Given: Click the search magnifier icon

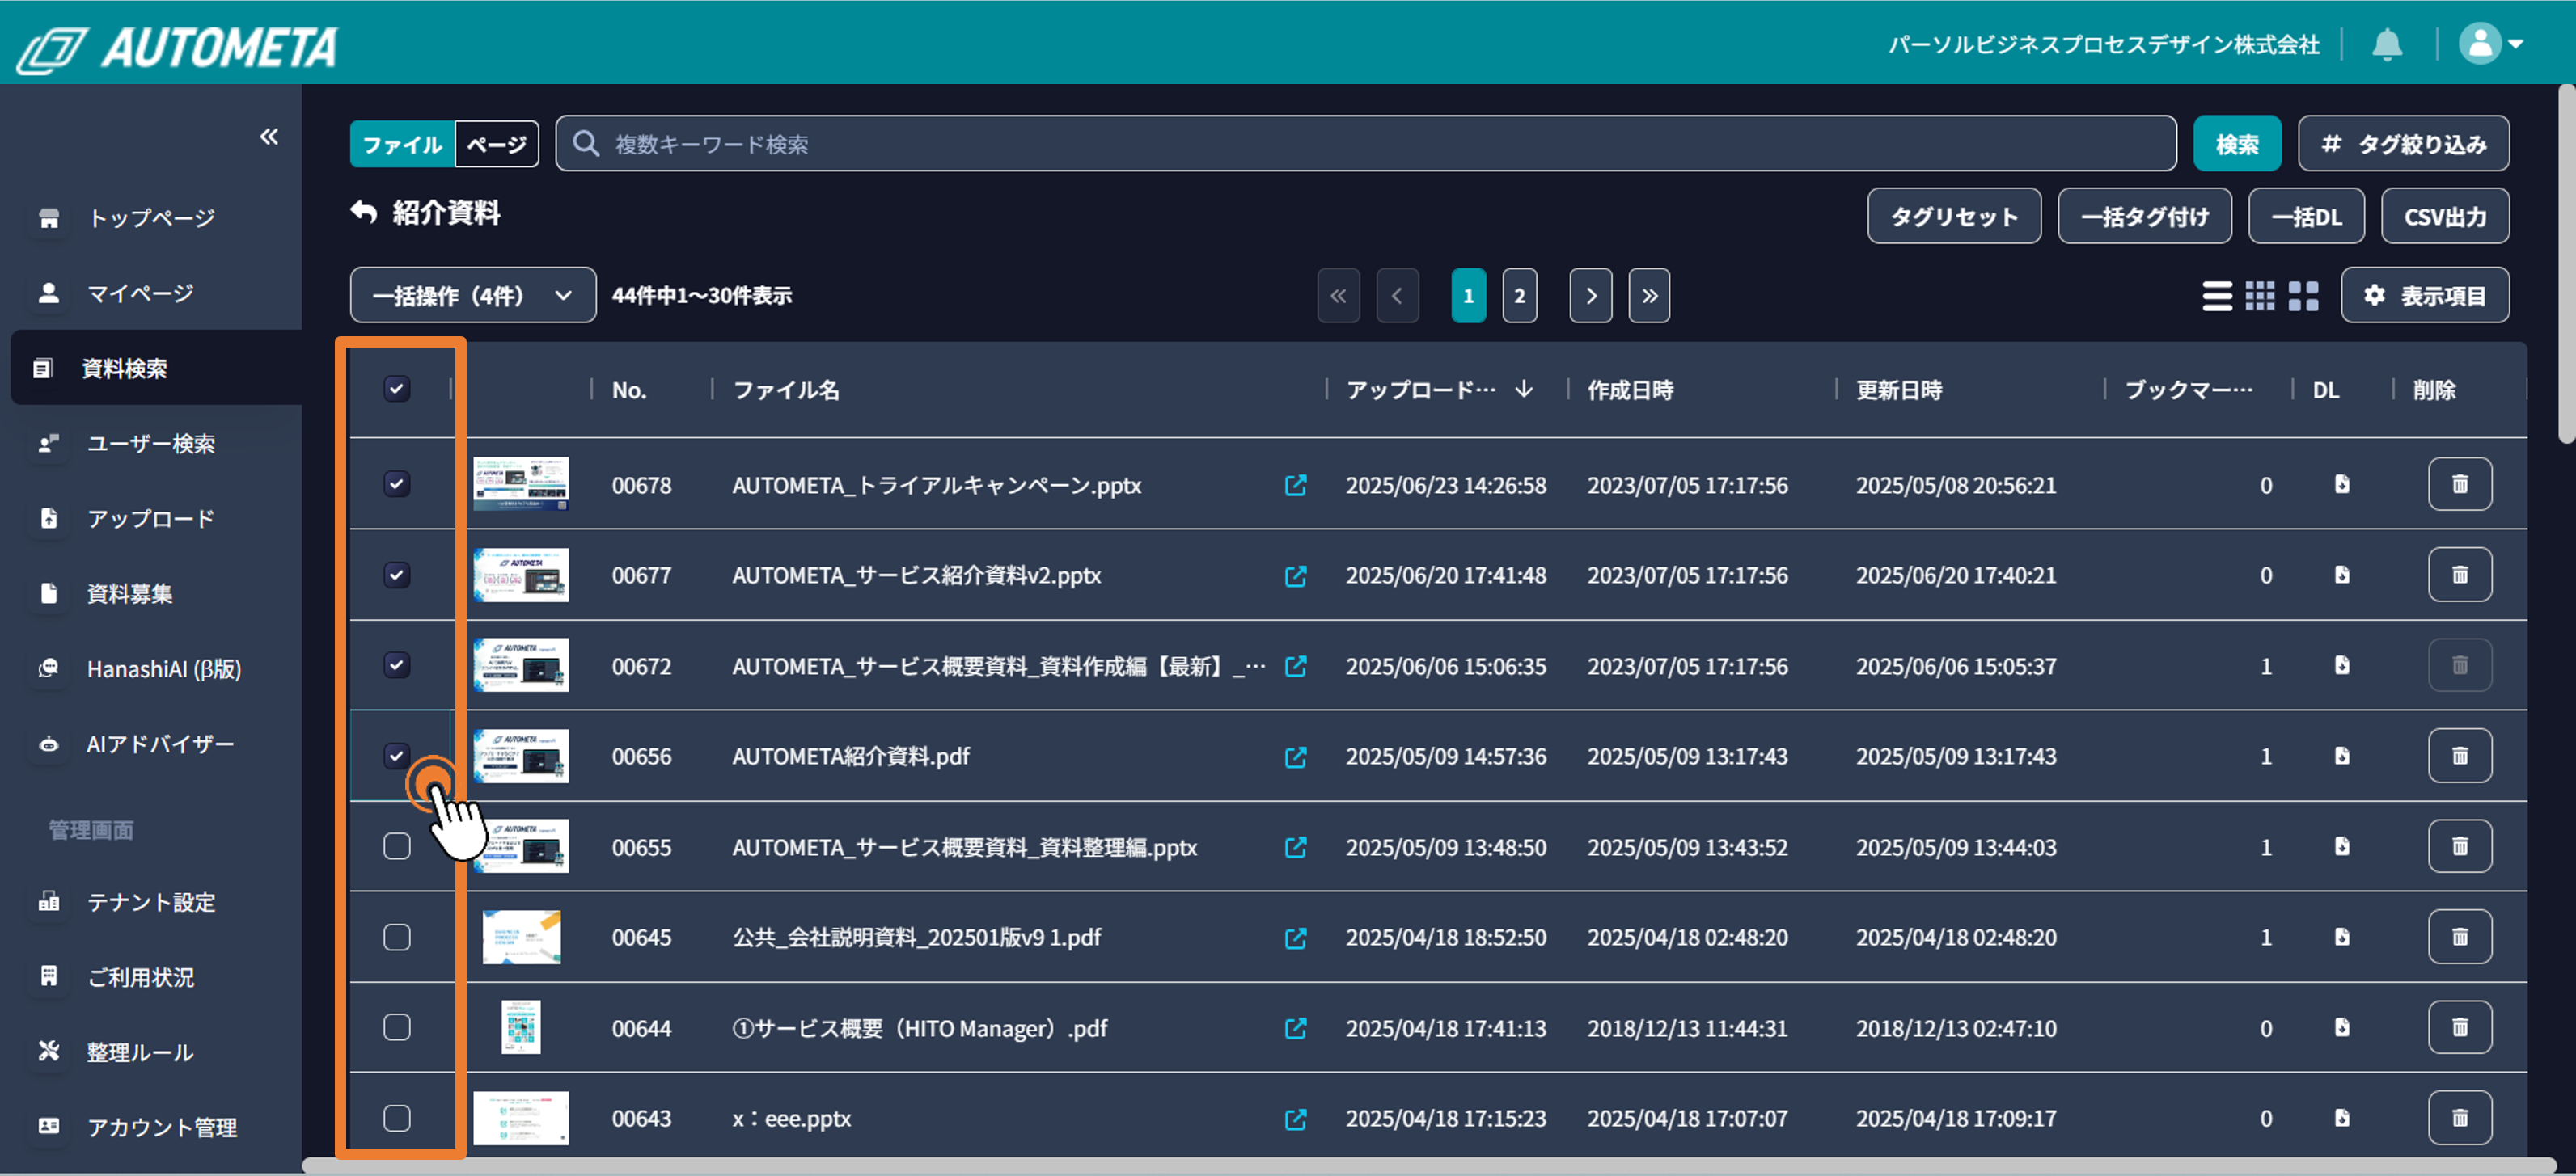Looking at the screenshot, I should click(586, 144).
